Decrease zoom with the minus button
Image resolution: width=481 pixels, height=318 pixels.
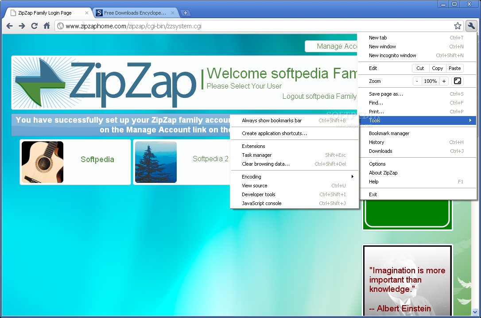(417, 81)
